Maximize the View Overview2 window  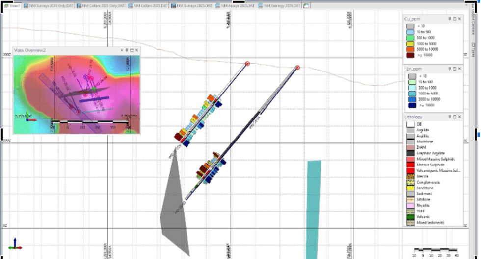point(132,50)
